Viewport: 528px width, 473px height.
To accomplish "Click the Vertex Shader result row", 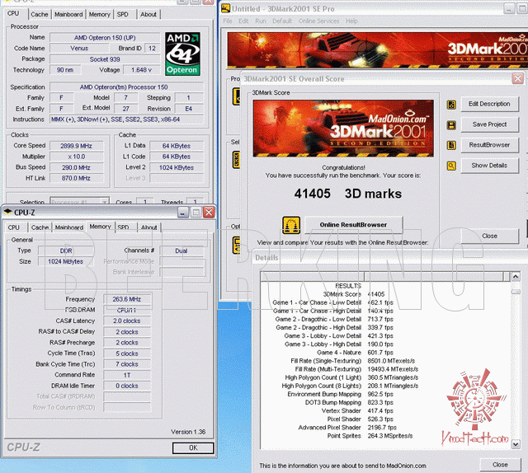I will [x=357, y=410].
